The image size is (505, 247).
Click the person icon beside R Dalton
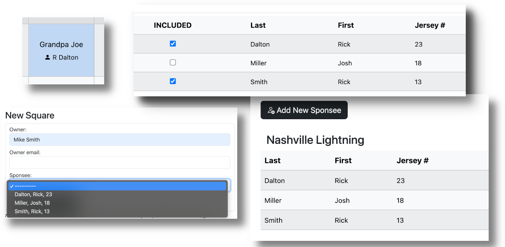pos(48,57)
